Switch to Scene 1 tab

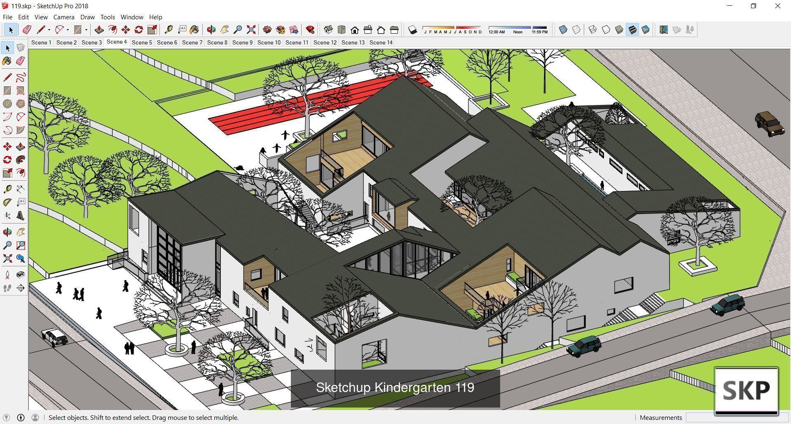[41, 42]
